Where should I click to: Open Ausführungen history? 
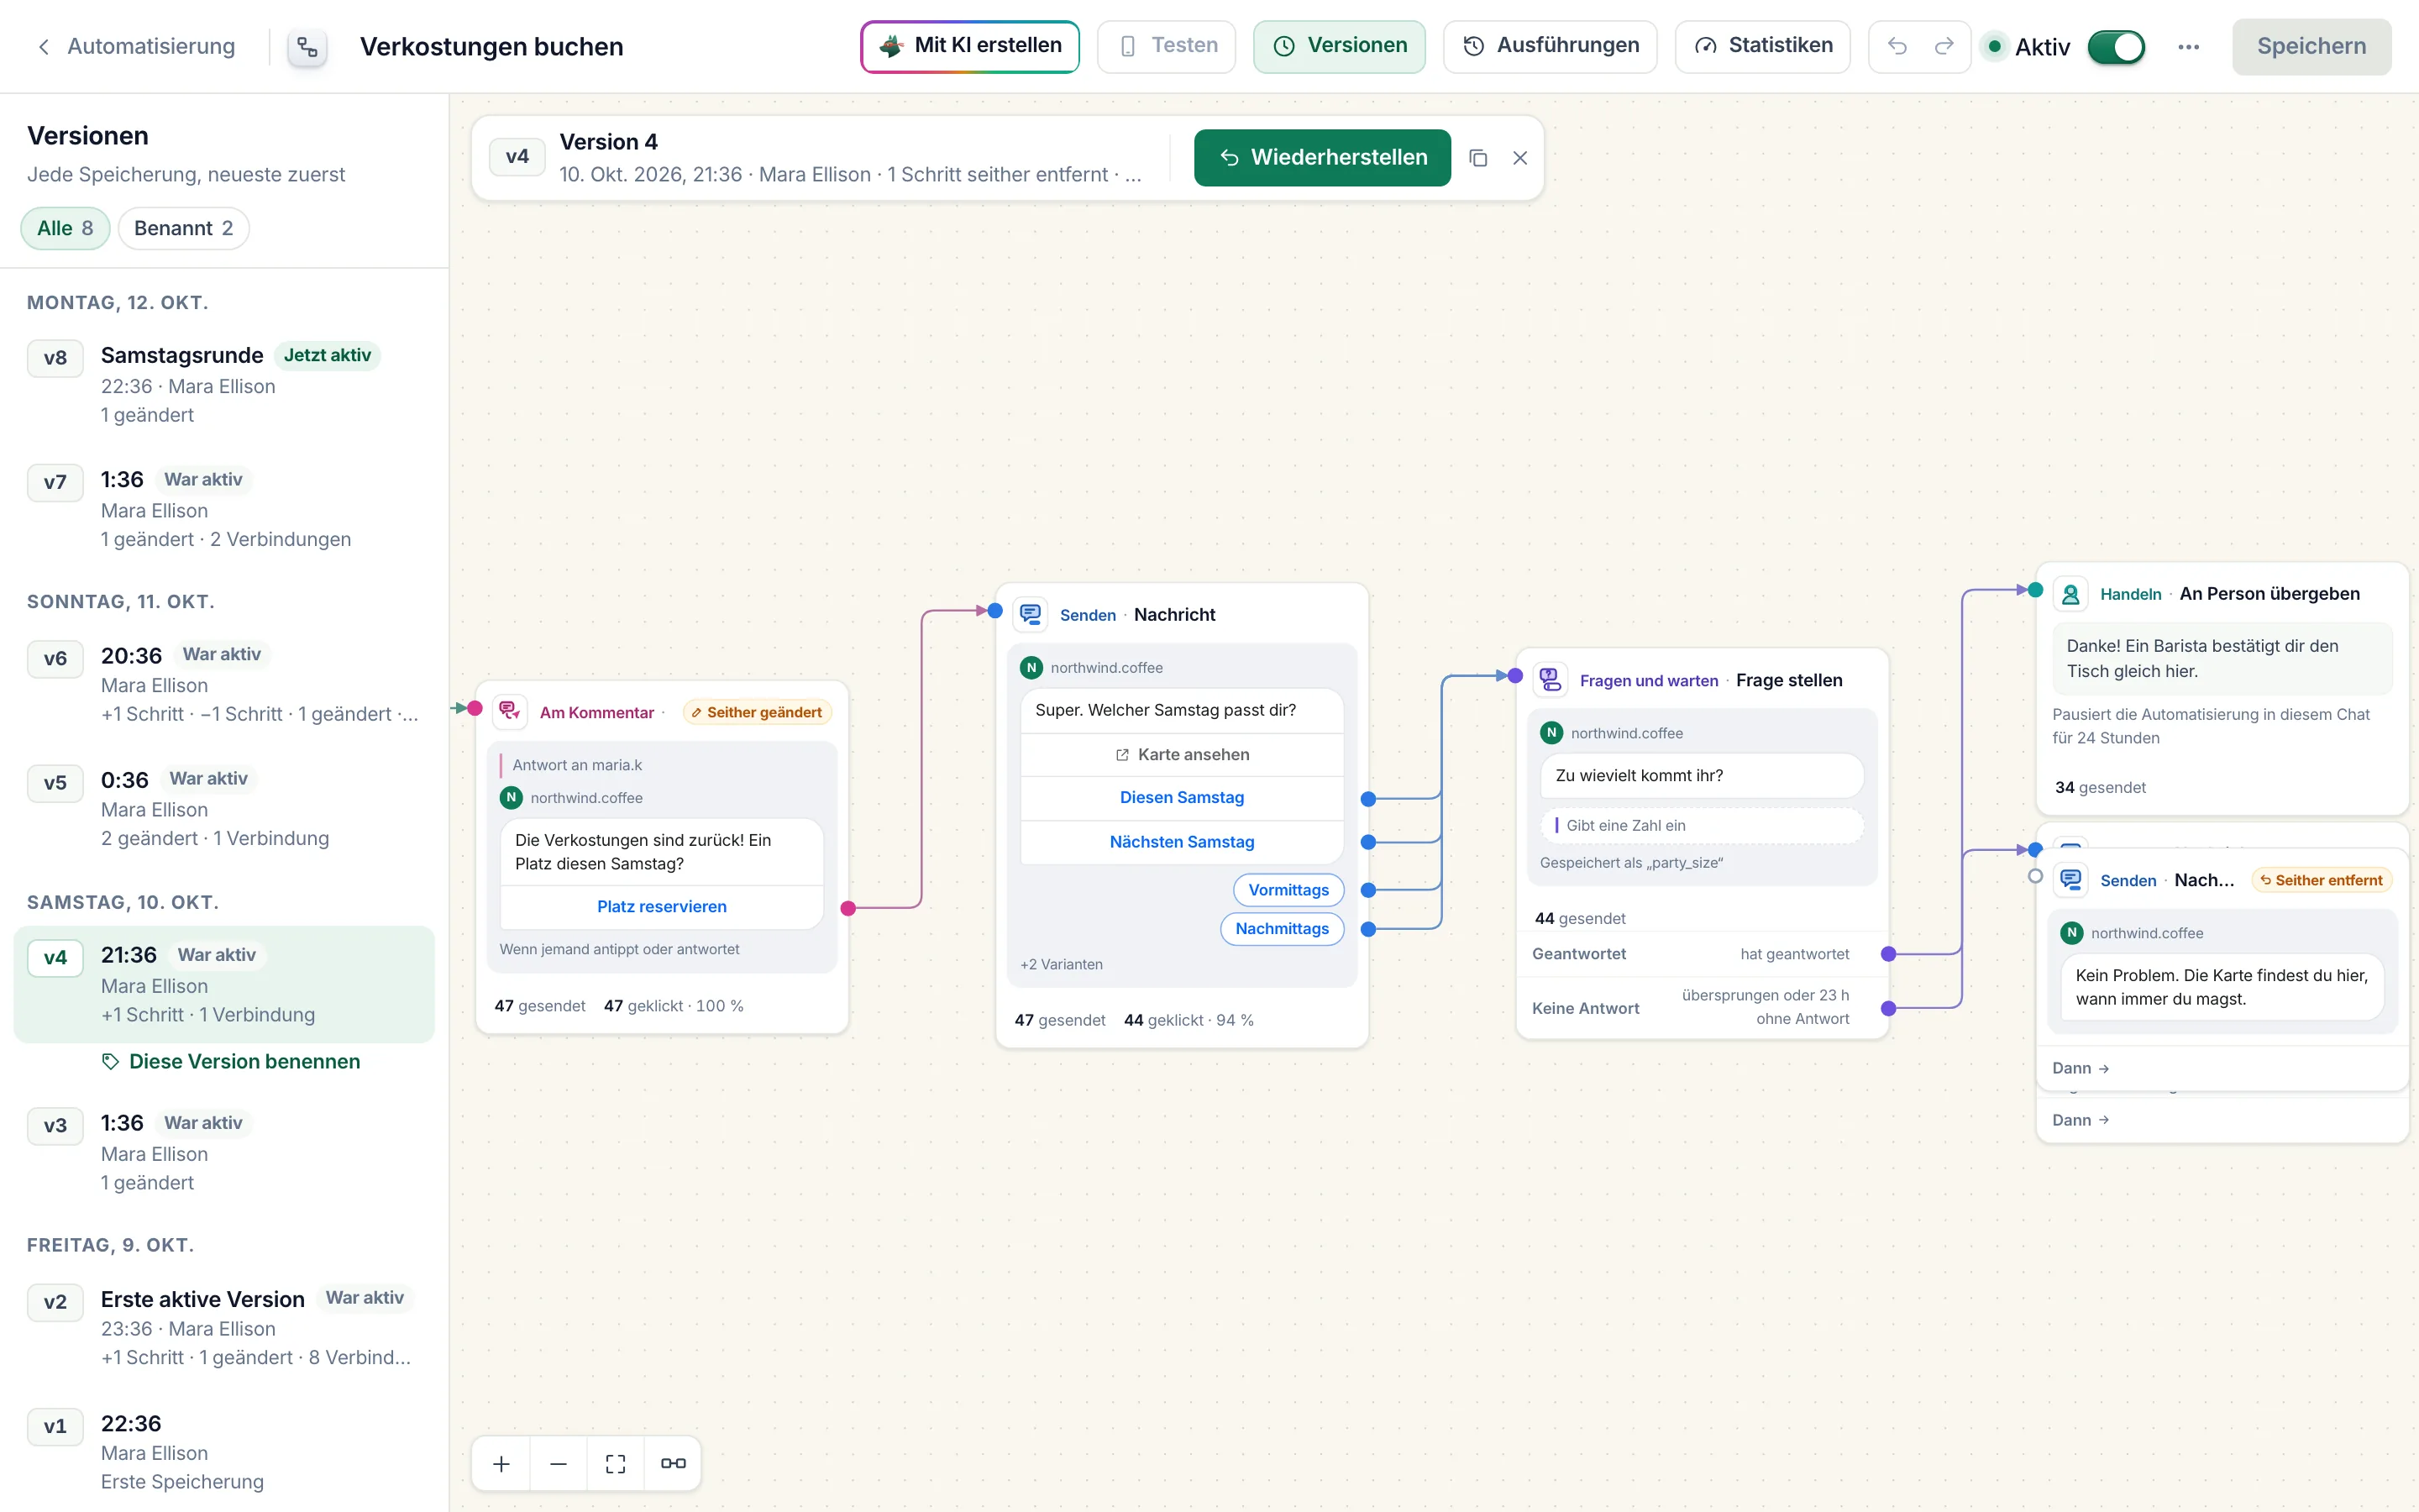(x=1550, y=46)
